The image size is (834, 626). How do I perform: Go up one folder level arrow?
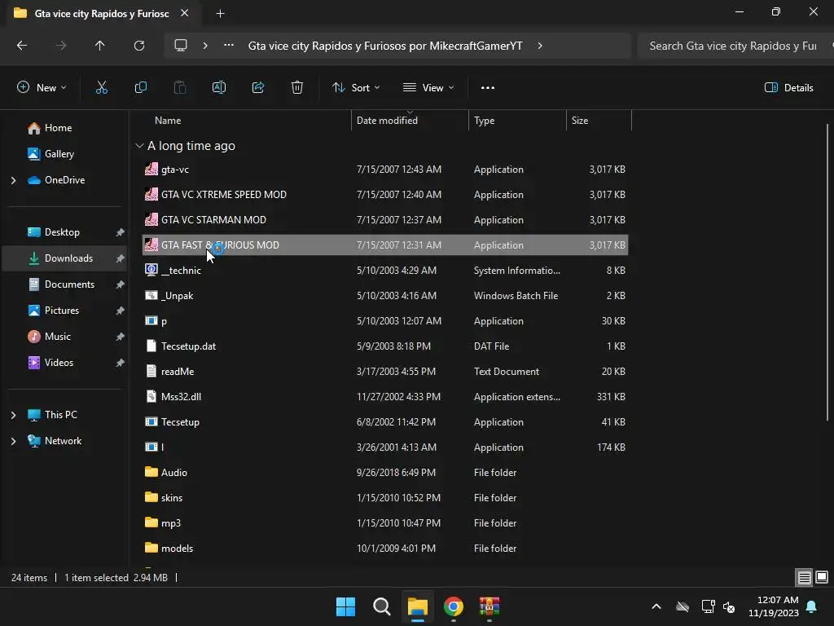click(100, 46)
